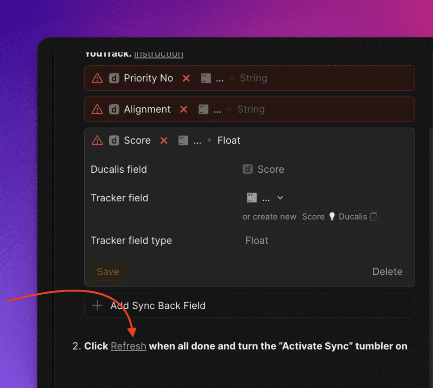
Task: Click the warning icon in Priority No row
Action: click(x=97, y=78)
